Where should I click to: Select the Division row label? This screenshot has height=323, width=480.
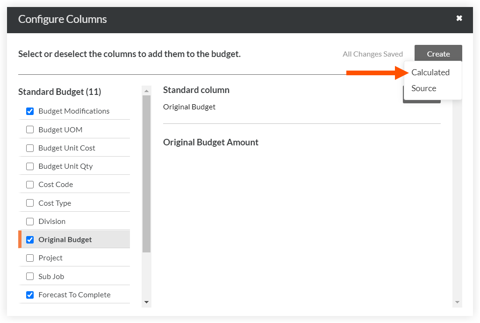point(52,222)
